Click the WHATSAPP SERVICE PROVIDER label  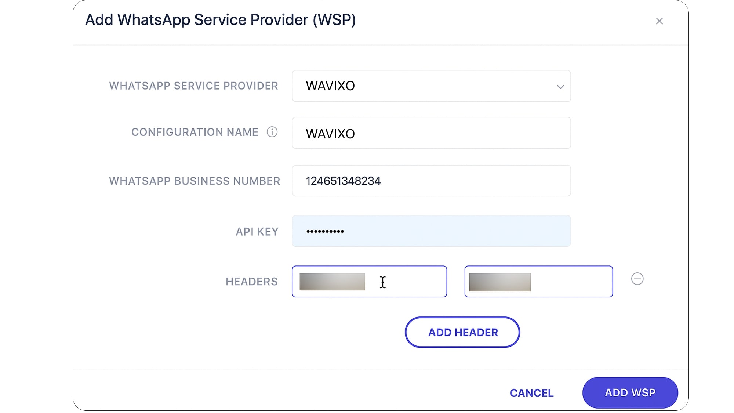(193, 86)
